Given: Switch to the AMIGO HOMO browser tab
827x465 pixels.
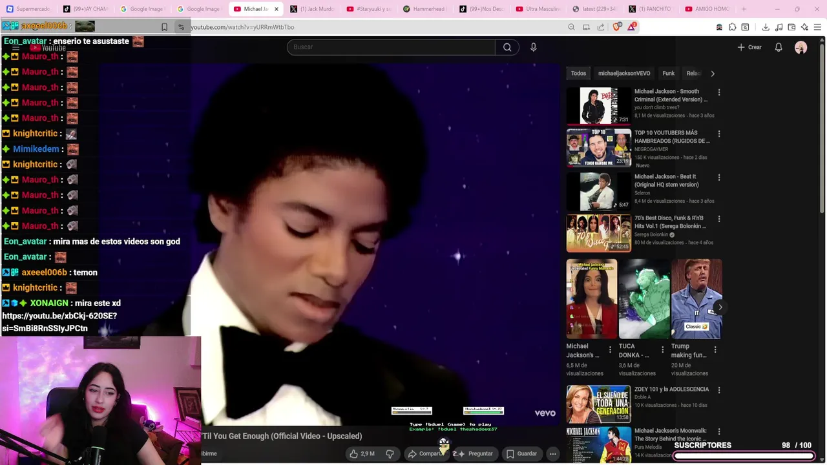Looking at the screenshot, I should coord(707,9).
